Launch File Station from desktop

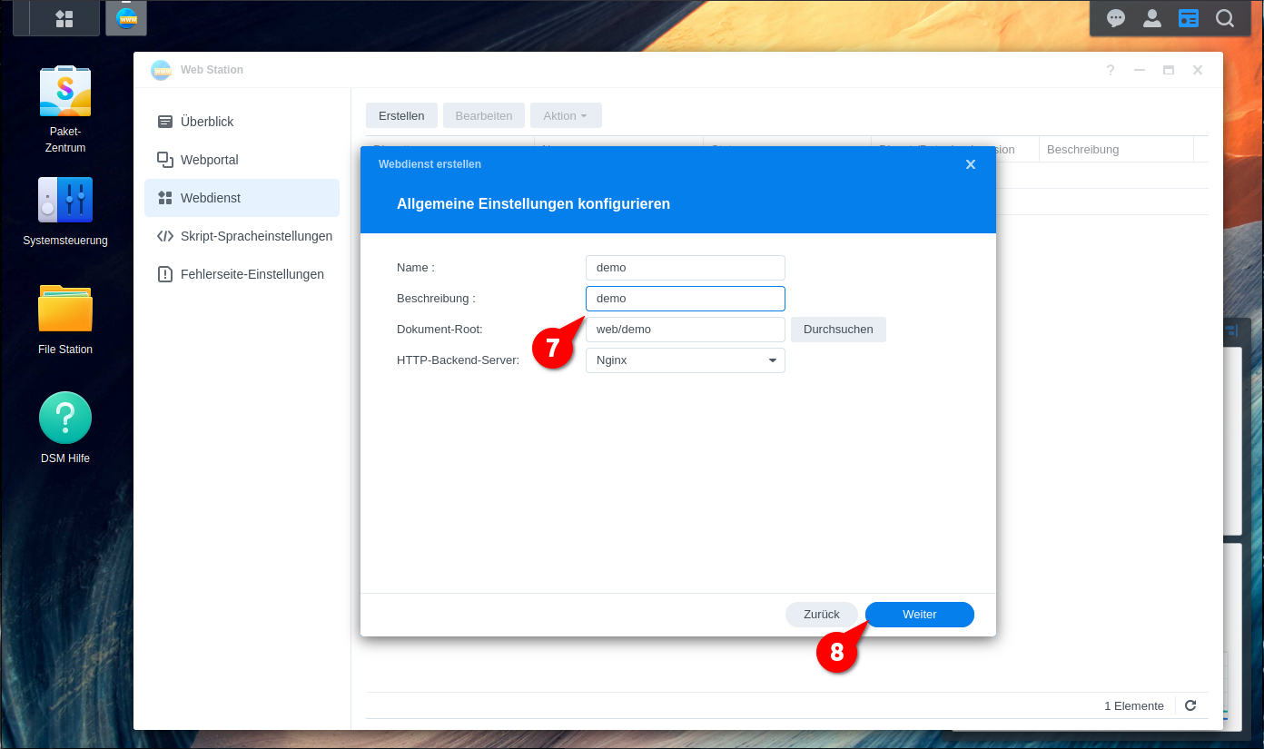[x=65, y=310]
